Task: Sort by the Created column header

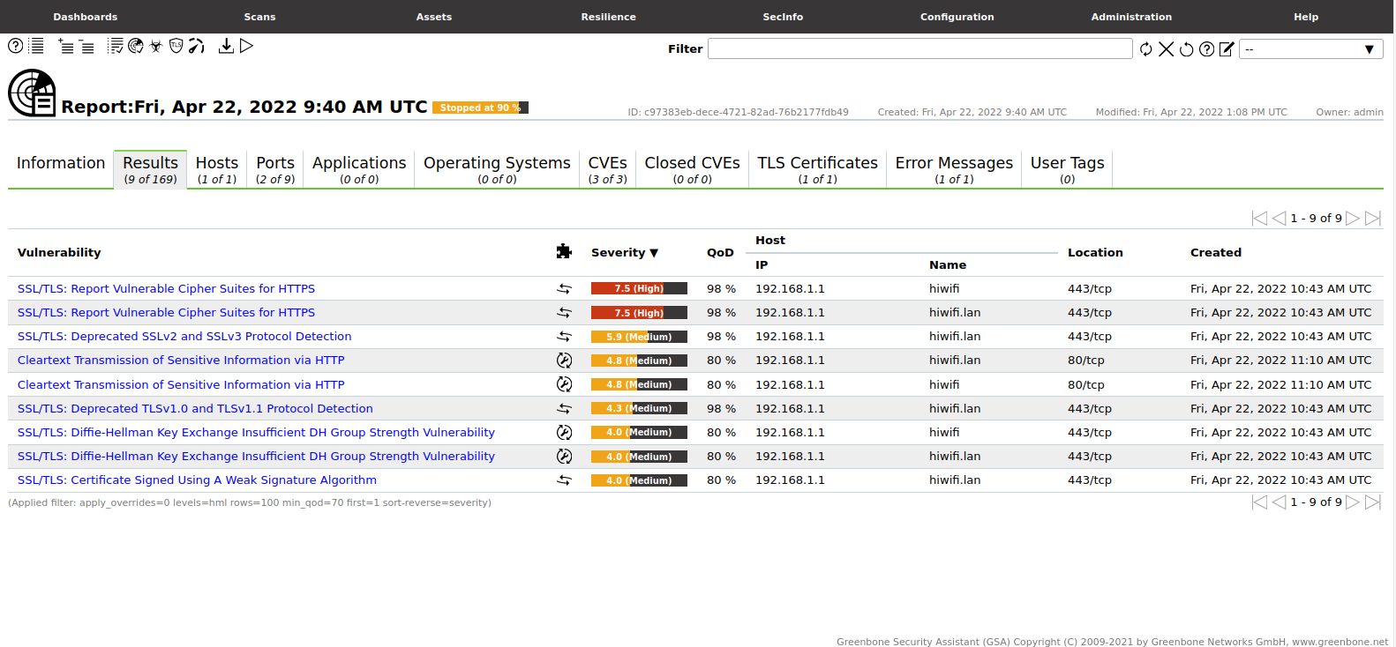Action: [x=1216, y=253]
